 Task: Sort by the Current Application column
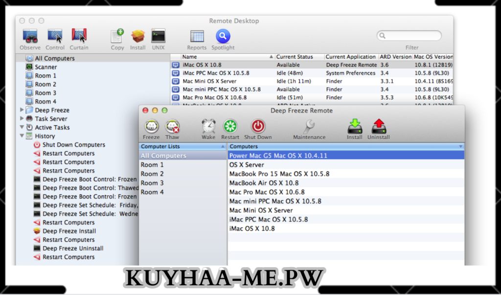pos(351,57)
